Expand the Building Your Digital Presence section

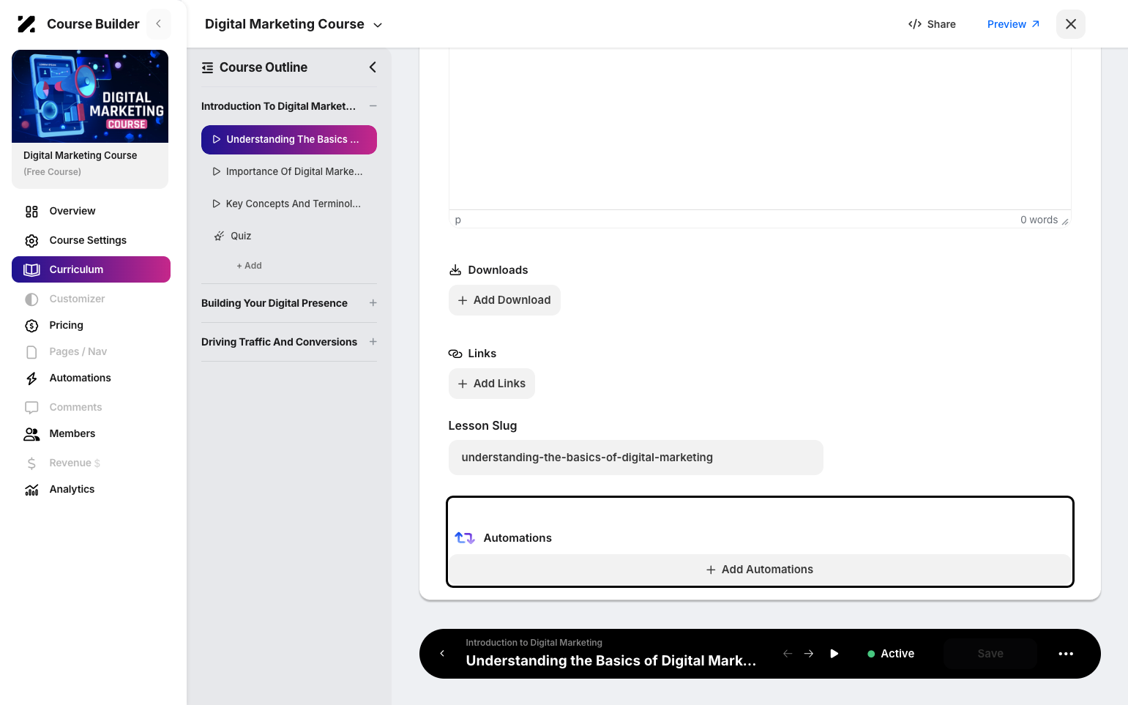pyautogui.click(x=373, y=303)
